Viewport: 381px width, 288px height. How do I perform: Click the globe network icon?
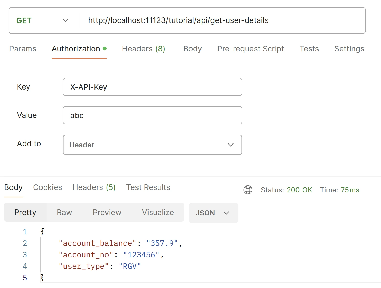coord(248,190)
